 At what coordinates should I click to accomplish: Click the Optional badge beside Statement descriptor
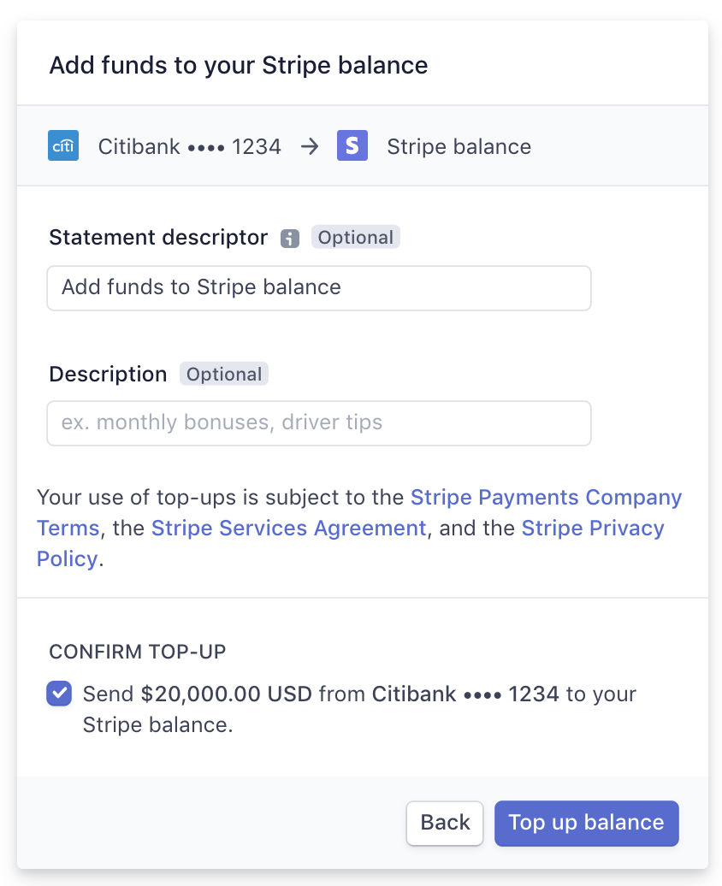coord(356,238)
